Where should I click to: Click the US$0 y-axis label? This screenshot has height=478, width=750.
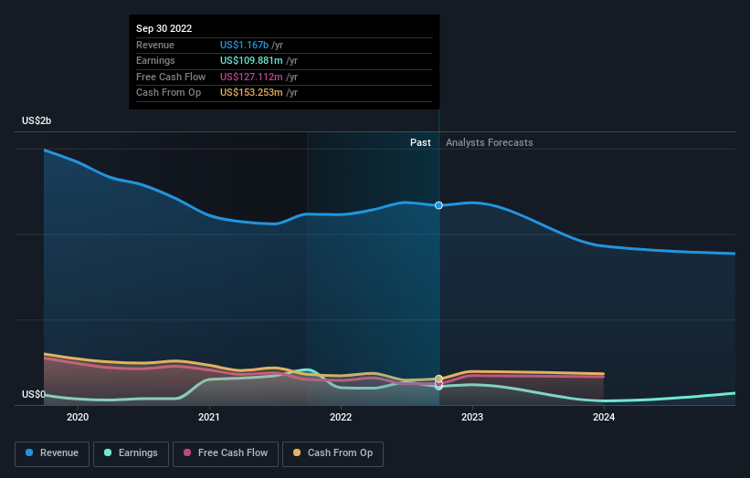coord(34,394)
